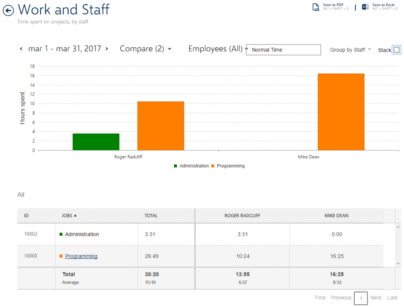Click job ID 10000
Viewport: 404px width, 307px height.
tap(31, 256)
